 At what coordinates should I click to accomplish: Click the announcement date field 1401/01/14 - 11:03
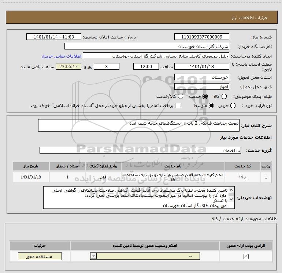coord(54,37)
